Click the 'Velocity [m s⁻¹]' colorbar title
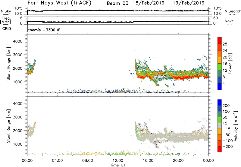The image size is (241, 167). click(236, 126)
